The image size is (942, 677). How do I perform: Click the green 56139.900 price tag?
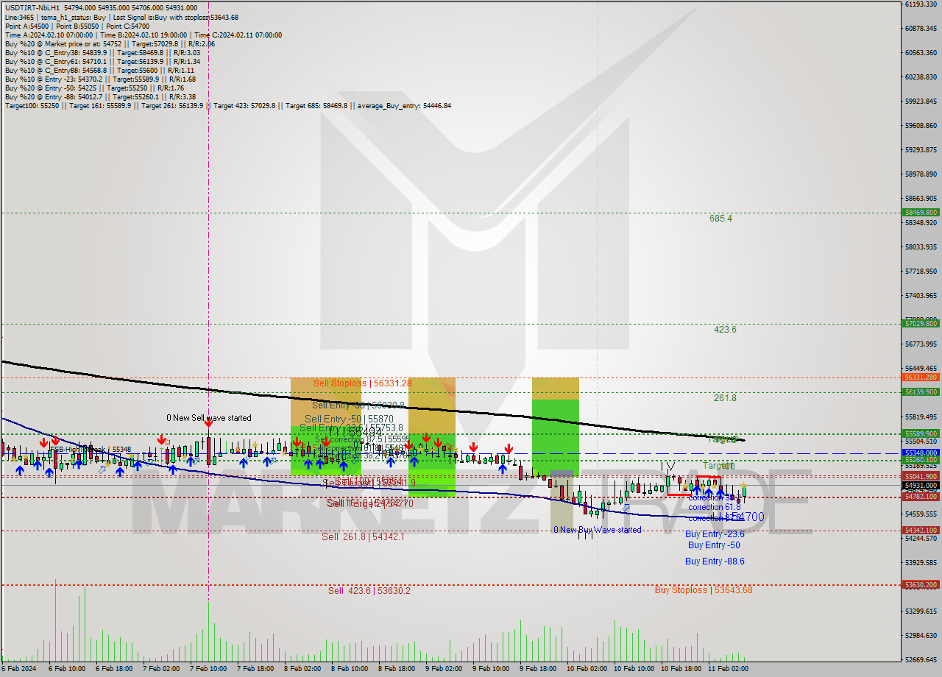(921, 391)
